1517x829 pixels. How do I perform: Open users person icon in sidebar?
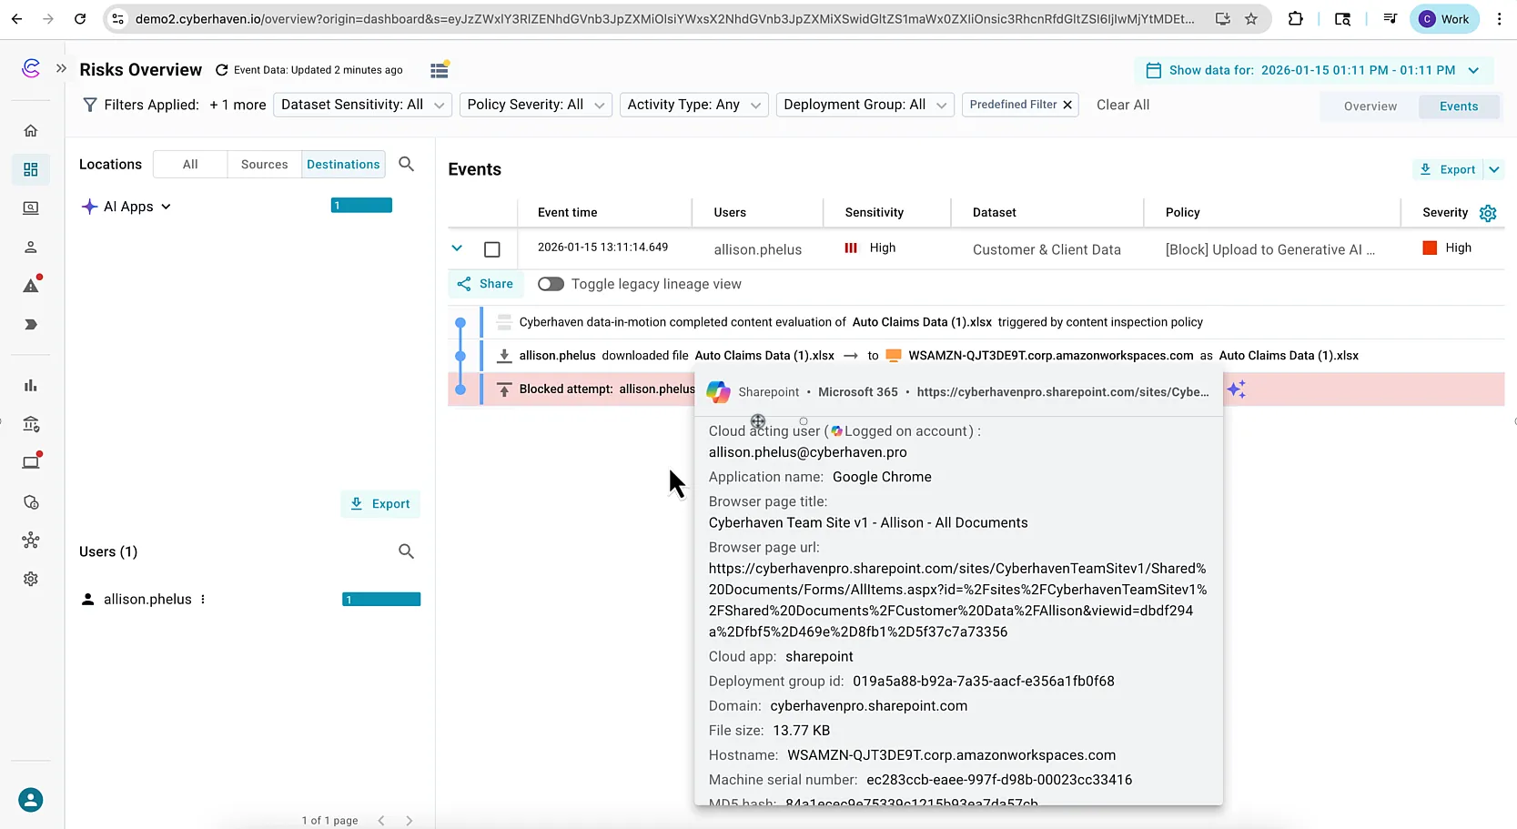tap(31, 247)
